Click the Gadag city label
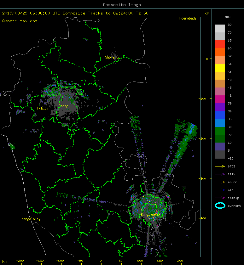The image size is (244, 265). click(64, 106)
